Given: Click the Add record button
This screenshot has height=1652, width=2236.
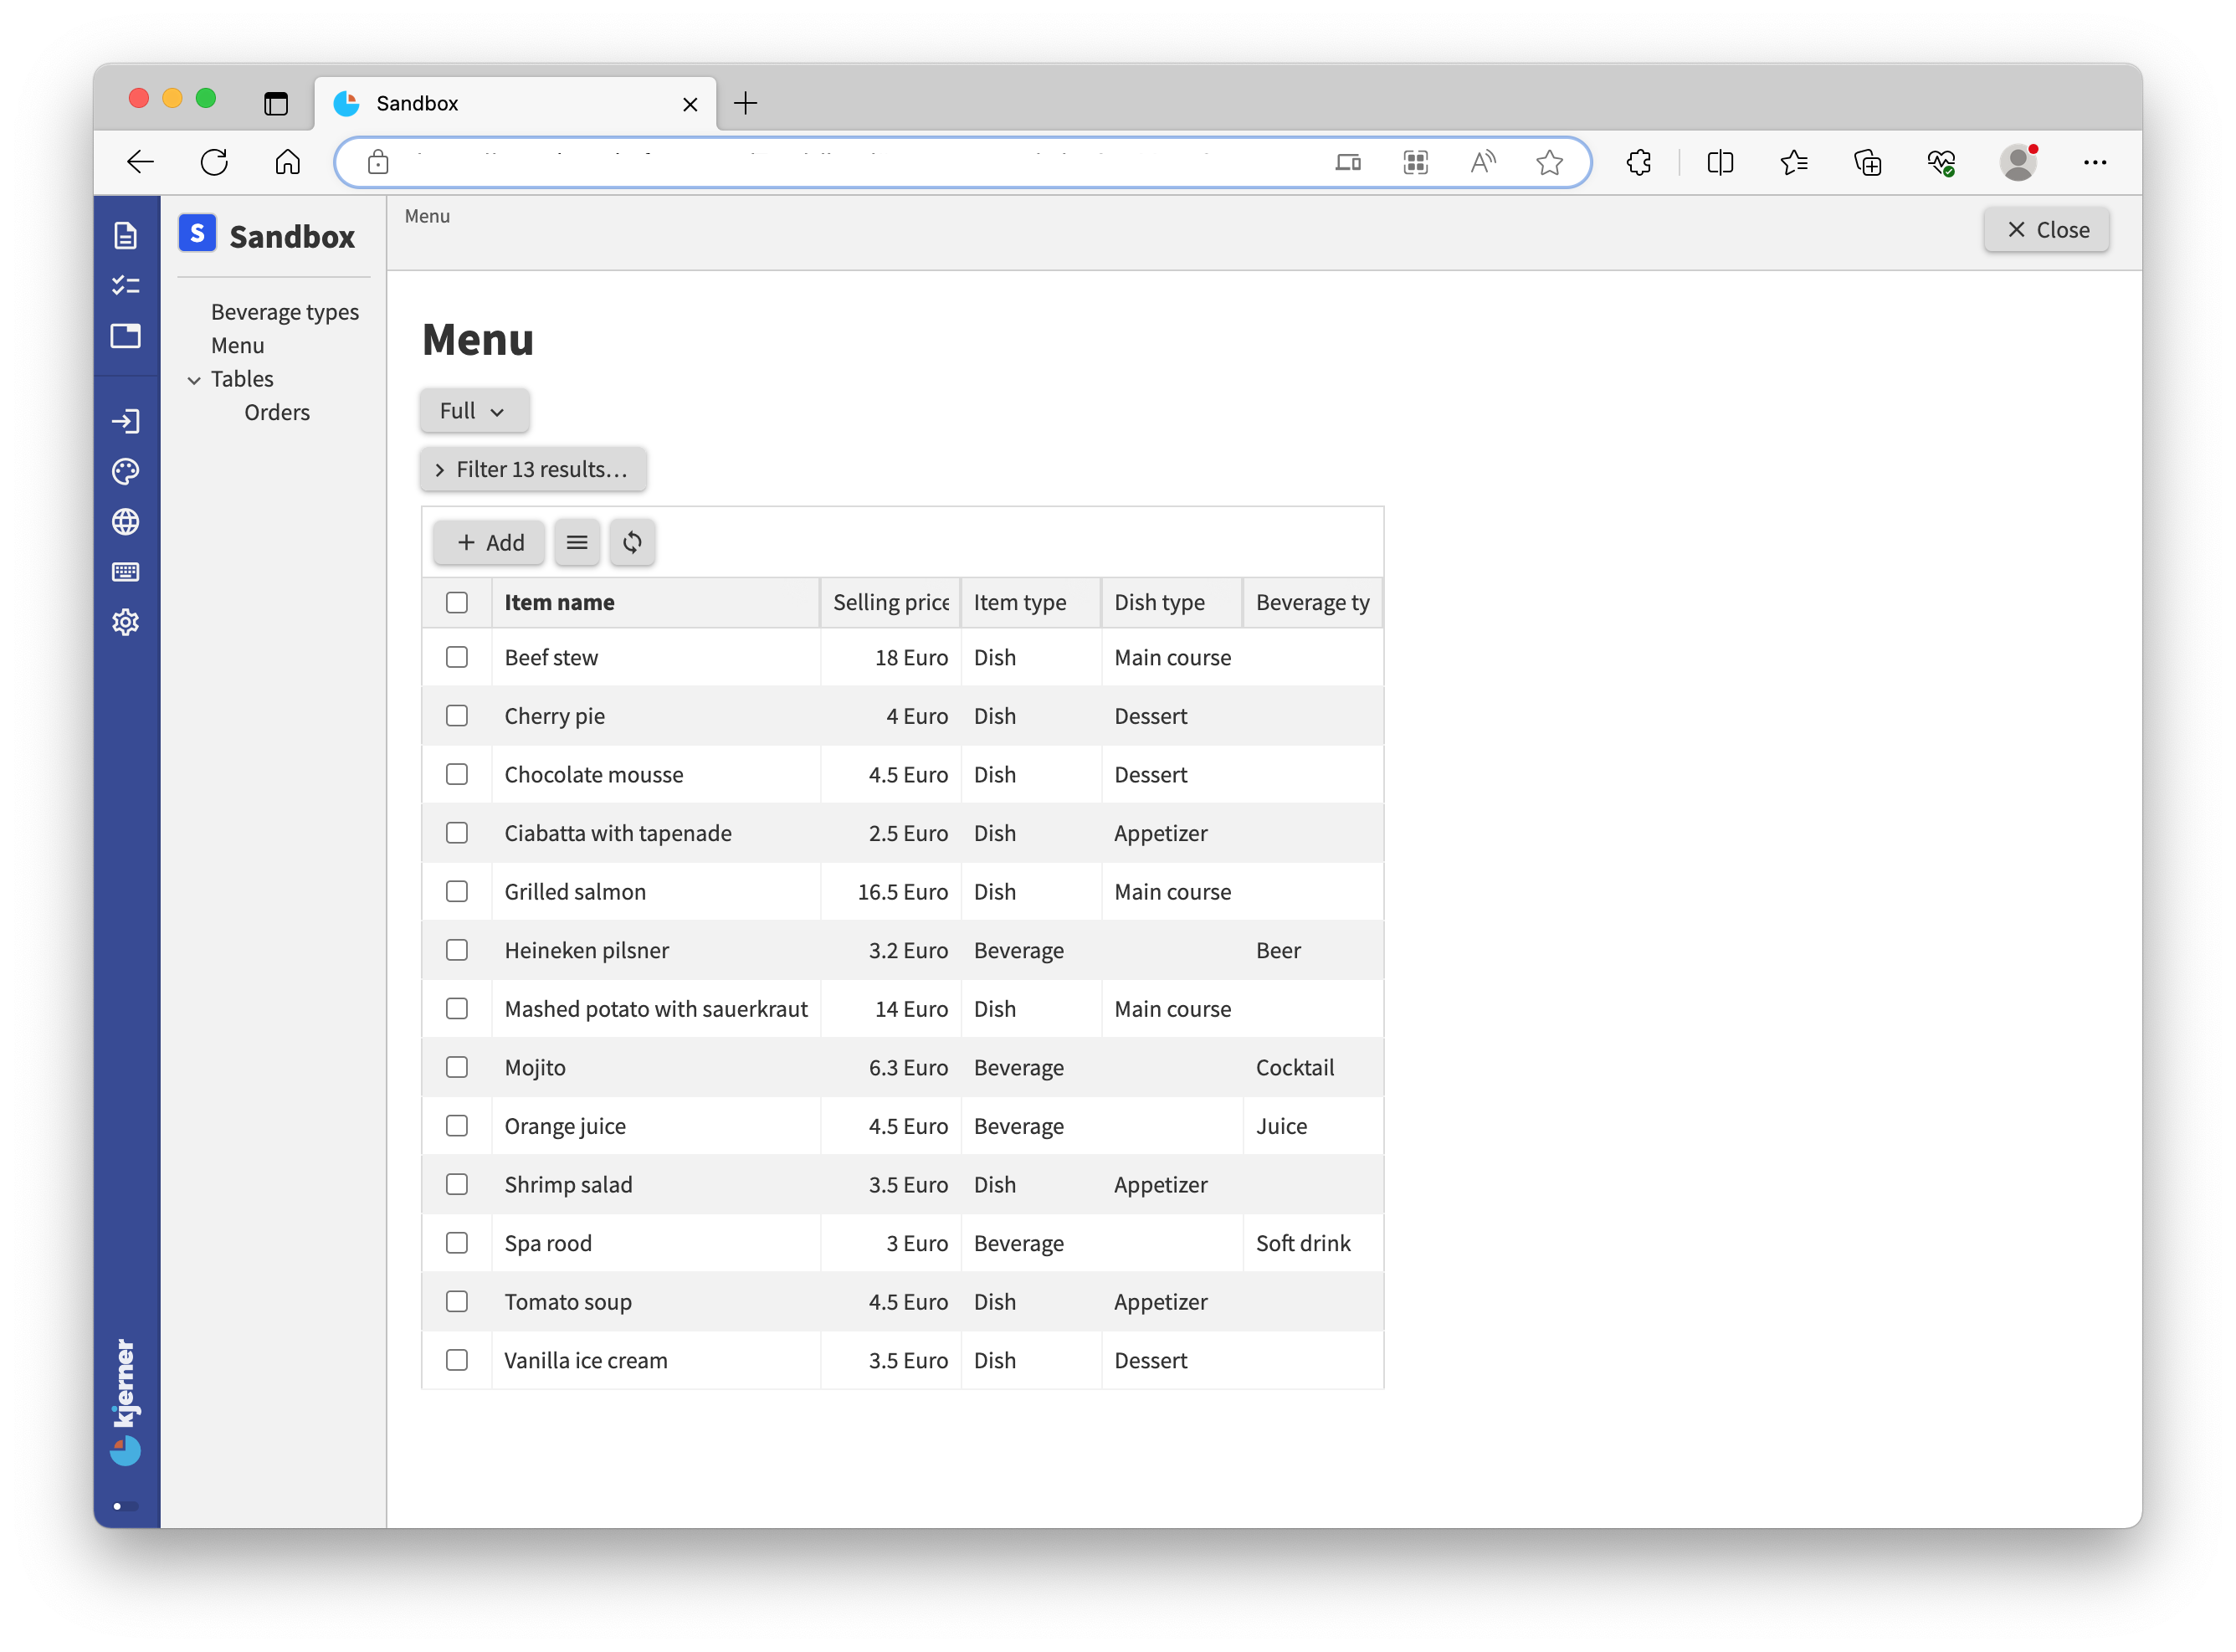Looking at the screenshot, I should coord(490,541).
